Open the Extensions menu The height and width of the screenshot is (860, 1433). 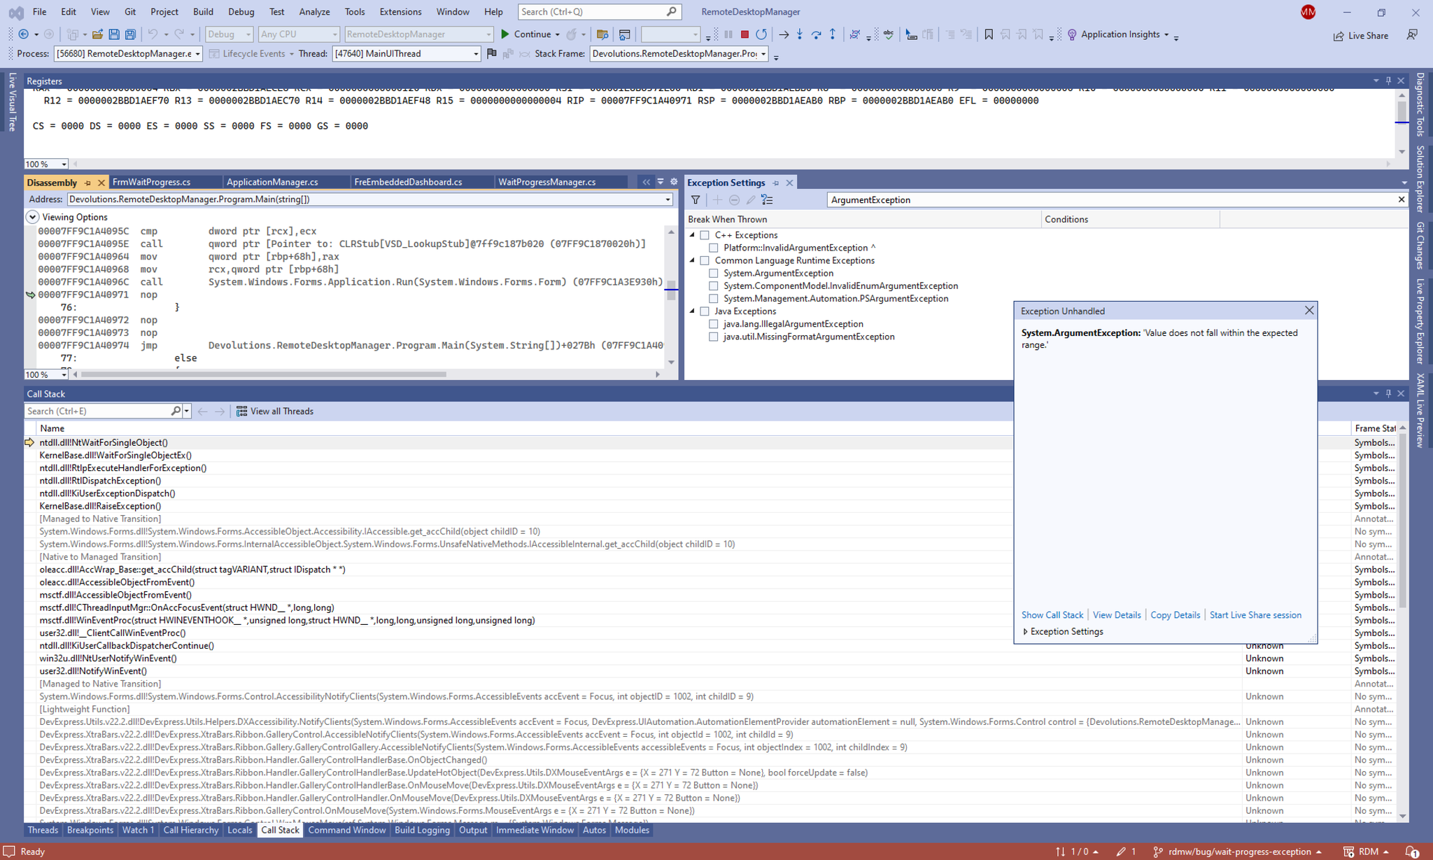coord(400,12)
